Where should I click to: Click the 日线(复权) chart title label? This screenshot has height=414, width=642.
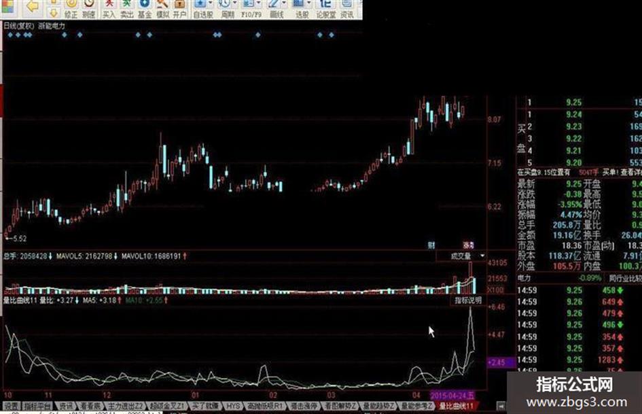point(18,26)
